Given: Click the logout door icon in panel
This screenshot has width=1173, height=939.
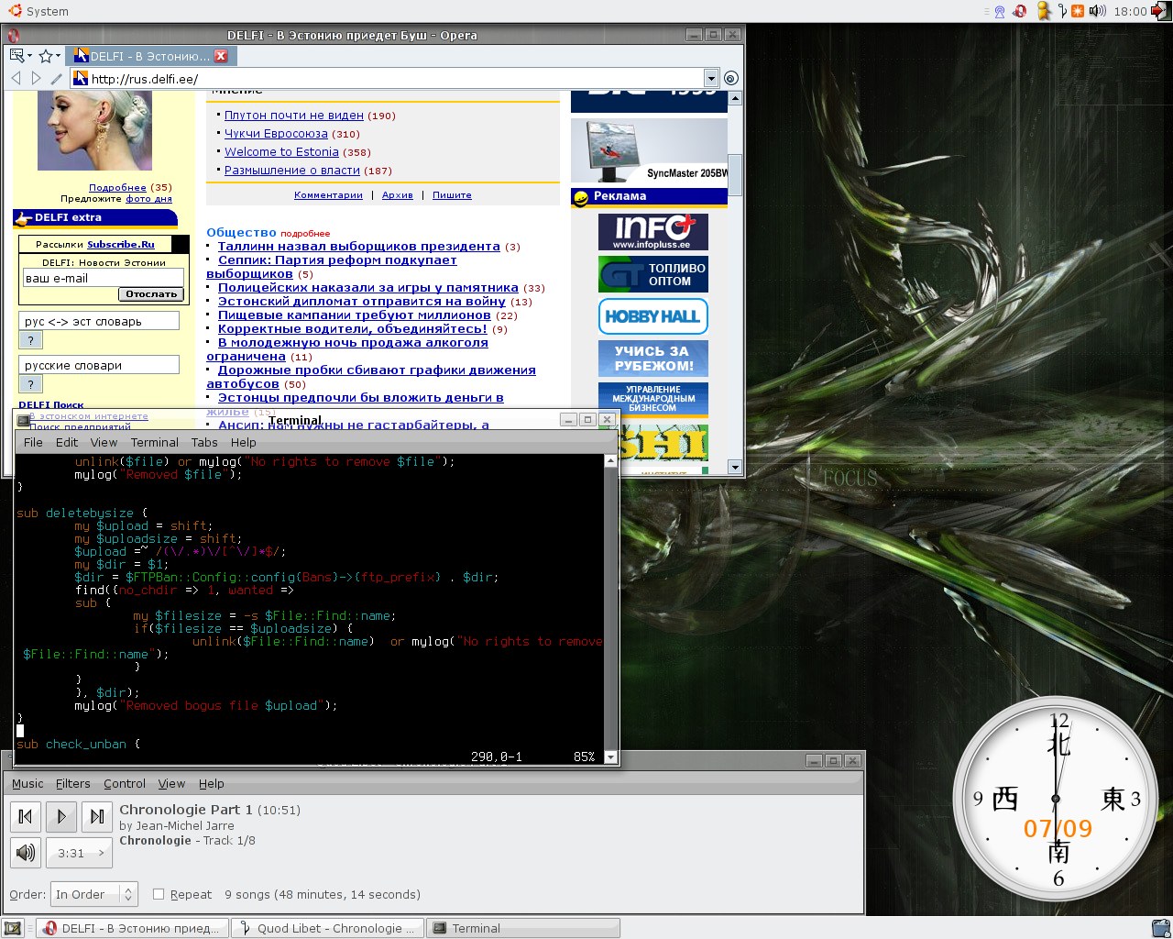Looking at the screenshot, I should 1161,11.
